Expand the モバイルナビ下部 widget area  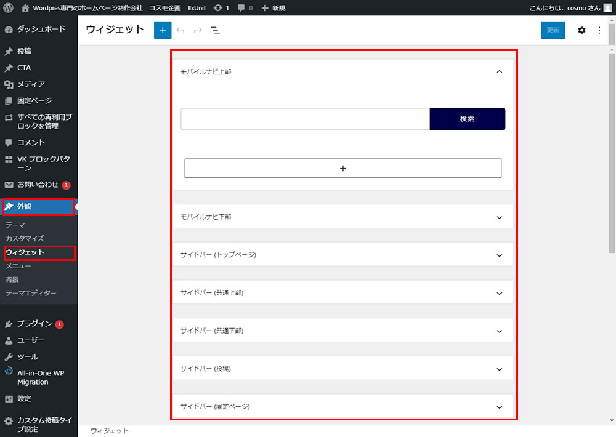(x=500, y=217)
